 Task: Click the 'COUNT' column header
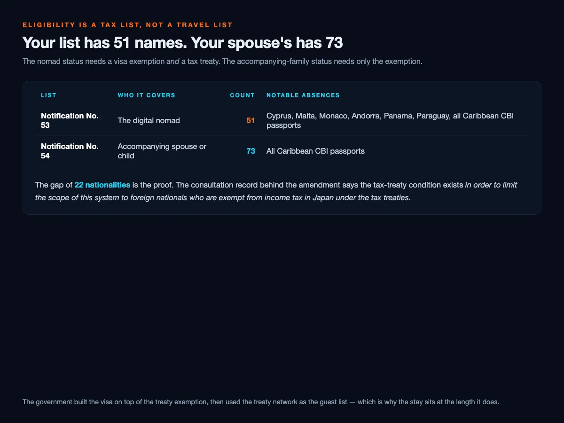[243, 95]
